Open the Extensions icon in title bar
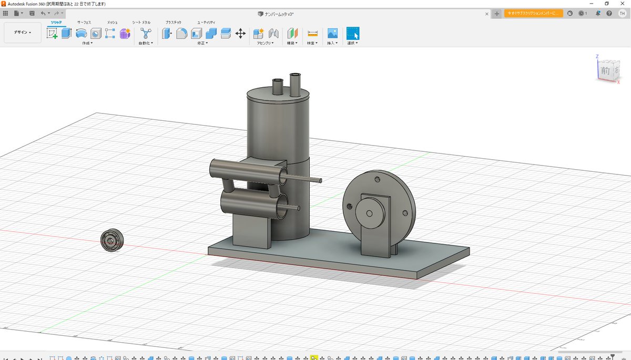This screenshot has height=360, width=631. pyautogui.click(x=570, y=13)
